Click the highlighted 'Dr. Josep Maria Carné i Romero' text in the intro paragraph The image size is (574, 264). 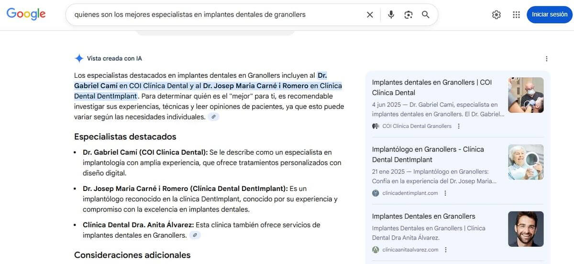coord(255,86)
